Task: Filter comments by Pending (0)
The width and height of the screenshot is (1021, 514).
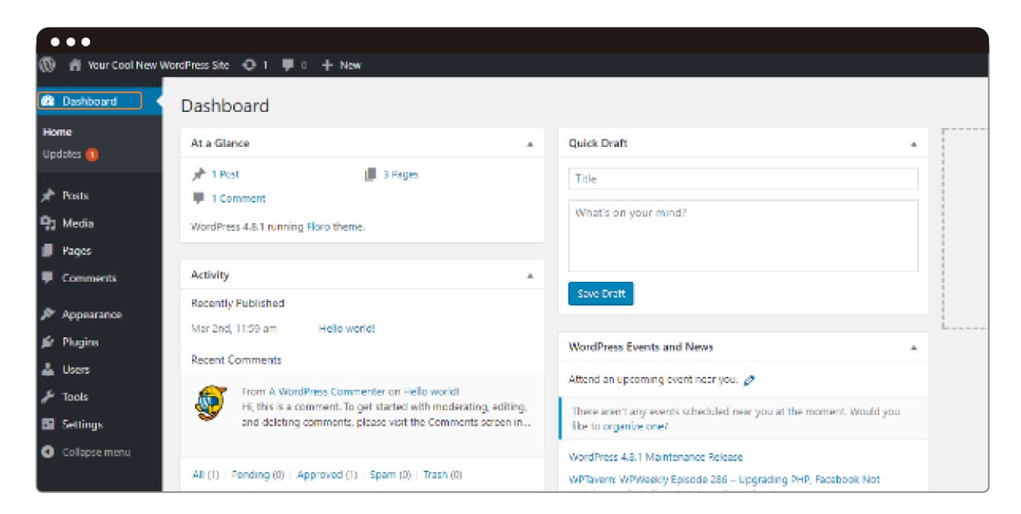Action: pos(258,474)
